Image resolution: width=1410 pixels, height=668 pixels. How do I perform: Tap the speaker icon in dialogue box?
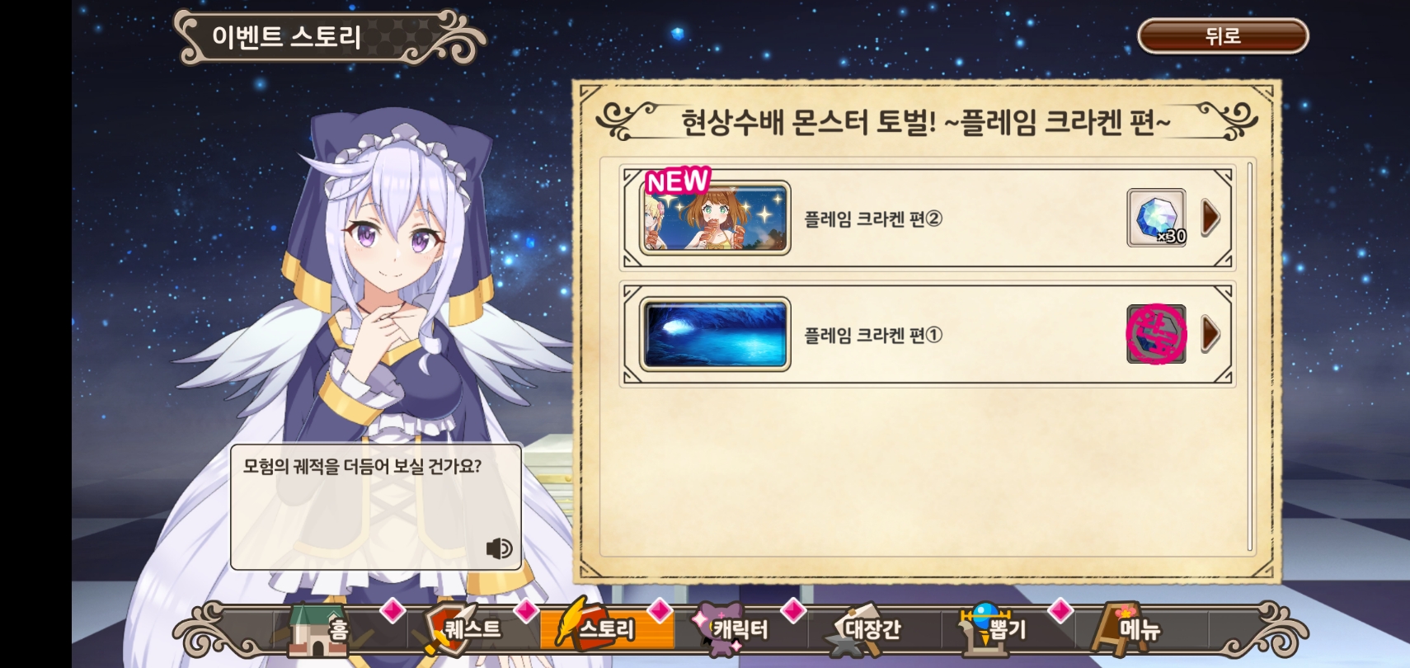click(x=499, y=548)
